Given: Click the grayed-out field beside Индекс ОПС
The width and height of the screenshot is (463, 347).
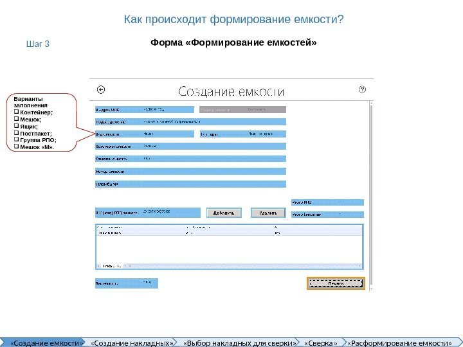Looking at the screenshot, I should tap(242, 109).
